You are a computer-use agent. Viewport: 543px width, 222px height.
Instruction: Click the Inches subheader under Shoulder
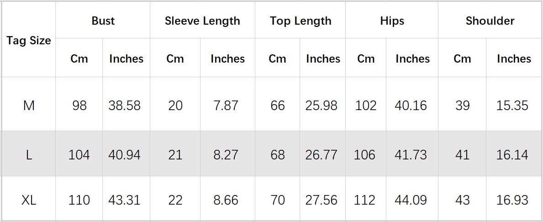click(514, 59)
